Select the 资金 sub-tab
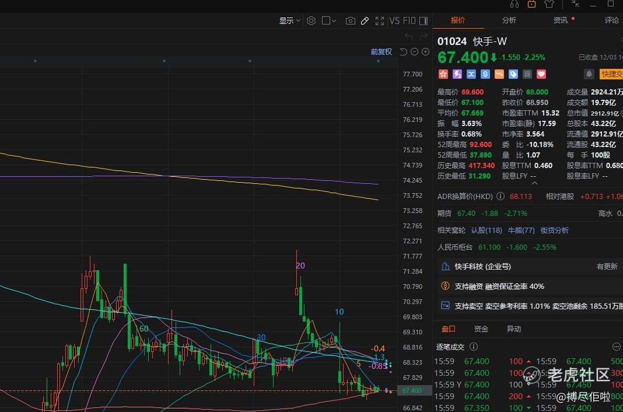 (x=481, y=329)
